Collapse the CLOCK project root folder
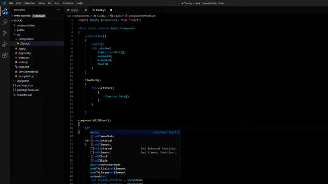328x184 pixels. [x=17, y=20]
